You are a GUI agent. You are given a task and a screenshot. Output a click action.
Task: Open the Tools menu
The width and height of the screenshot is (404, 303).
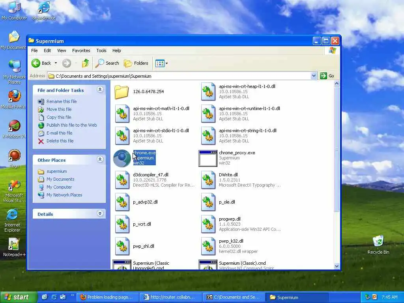(101, 50)
